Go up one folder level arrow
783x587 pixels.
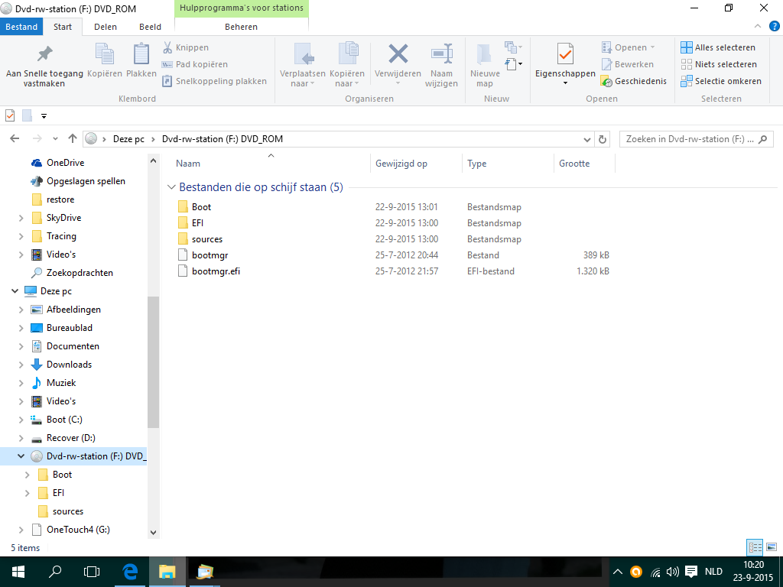(73, 139)
